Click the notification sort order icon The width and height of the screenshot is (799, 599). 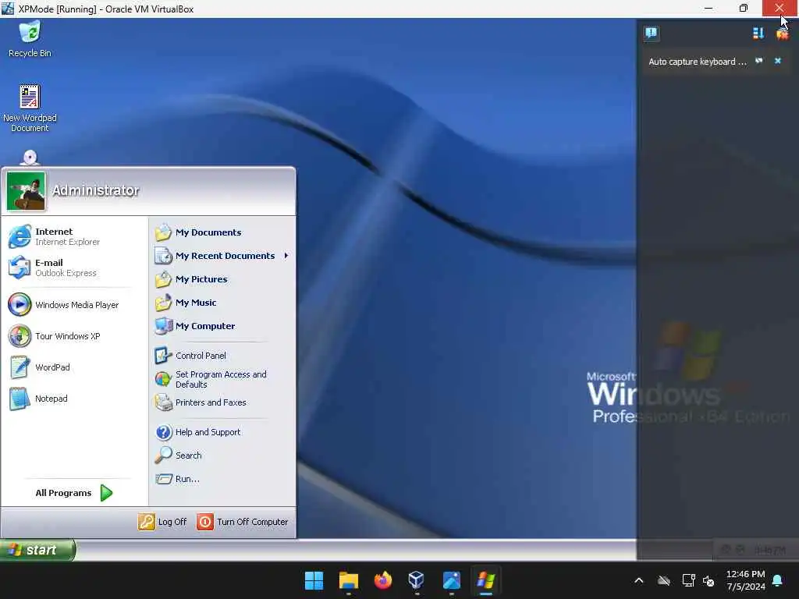[758, 34]
